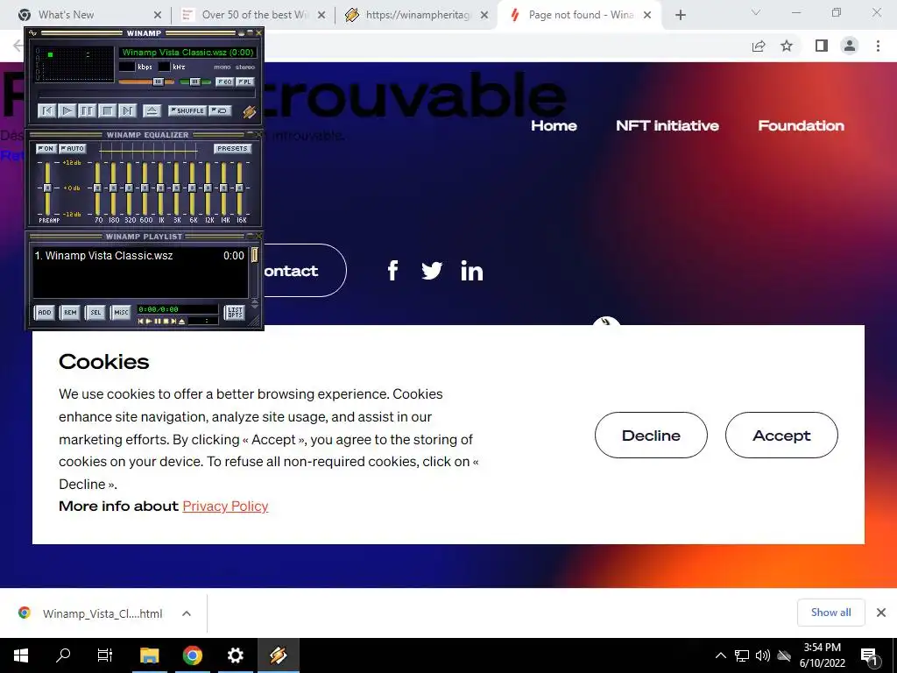897x673 pixels.
Task: Click mini stop button in playlist window
Action: [166, 322]
